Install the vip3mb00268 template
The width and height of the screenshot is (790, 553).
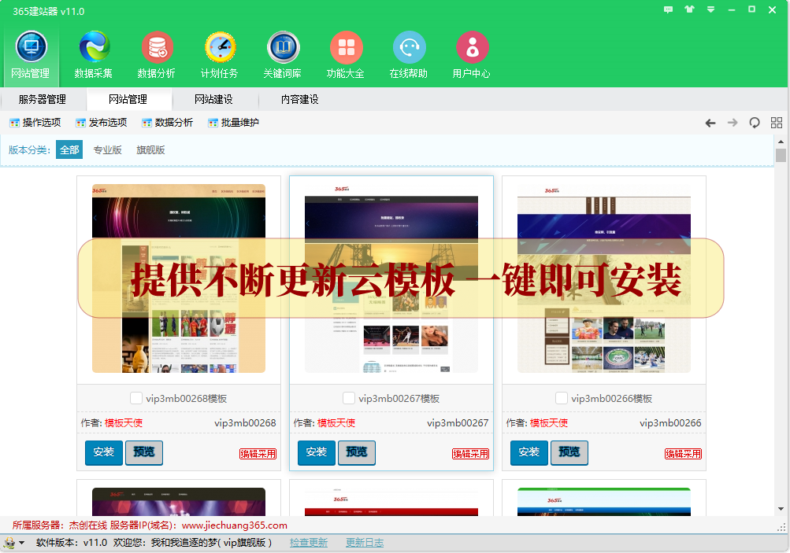[104, 452]
